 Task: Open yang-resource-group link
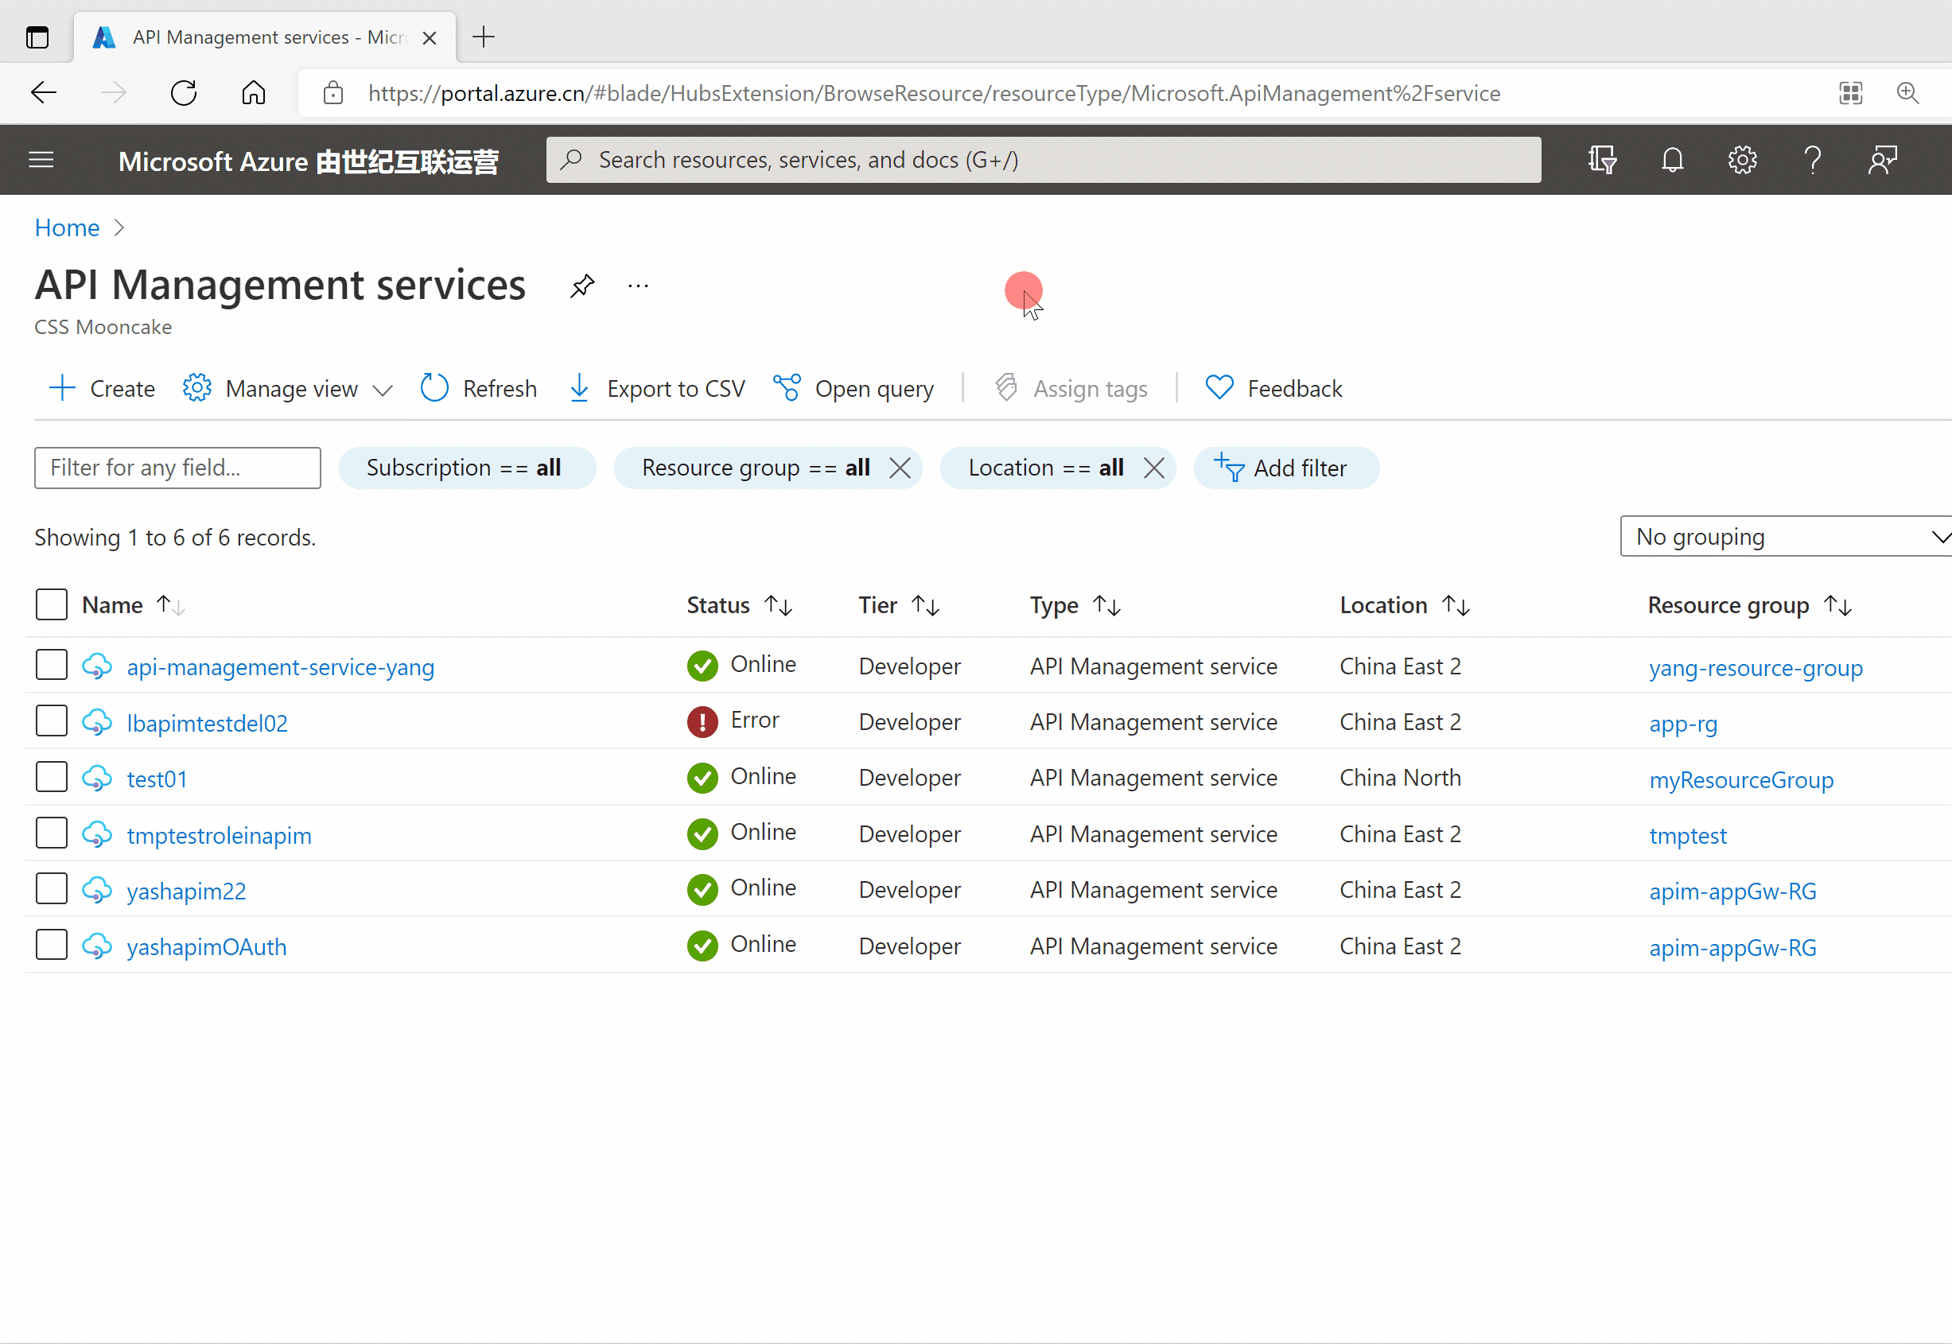click(x=1756, y=668)
